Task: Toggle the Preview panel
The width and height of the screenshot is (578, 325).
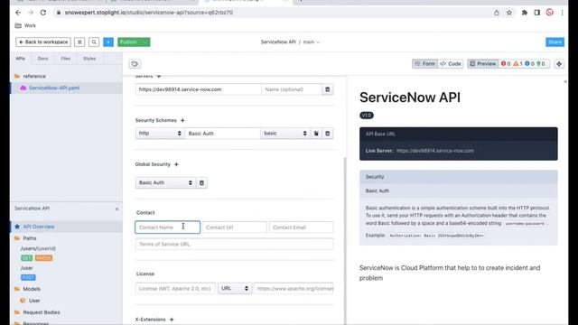Action: coord(483,64)
